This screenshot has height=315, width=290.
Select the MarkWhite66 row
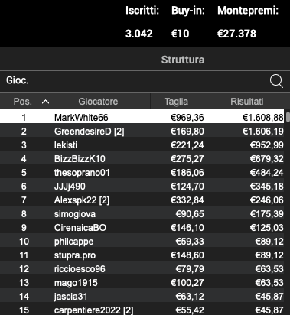[142, 117]
